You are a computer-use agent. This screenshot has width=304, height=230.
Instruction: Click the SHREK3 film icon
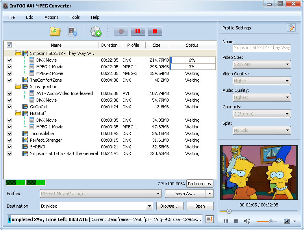pos(25,146)
